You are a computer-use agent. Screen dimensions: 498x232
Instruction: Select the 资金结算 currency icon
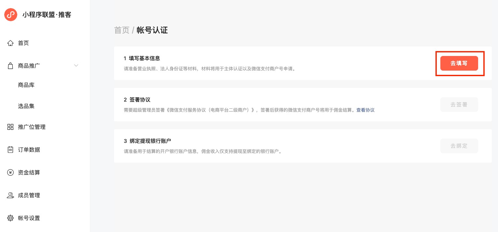coord(10,172)
